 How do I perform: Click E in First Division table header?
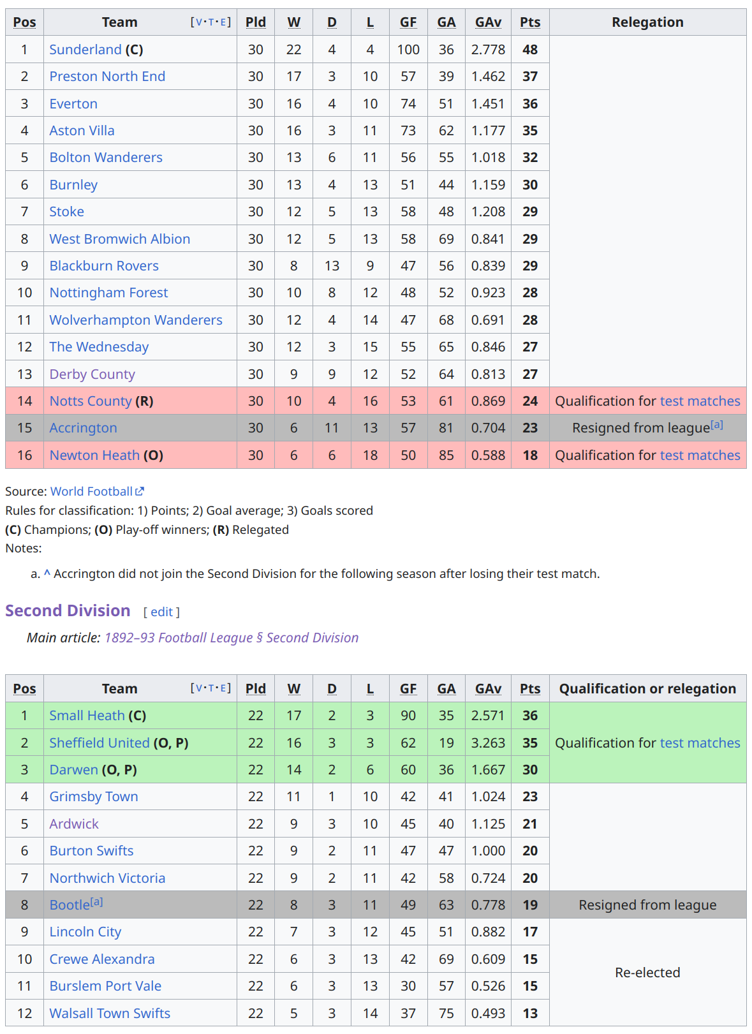(x=223, y=22)
